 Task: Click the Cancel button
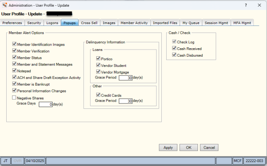coord(209,148)
